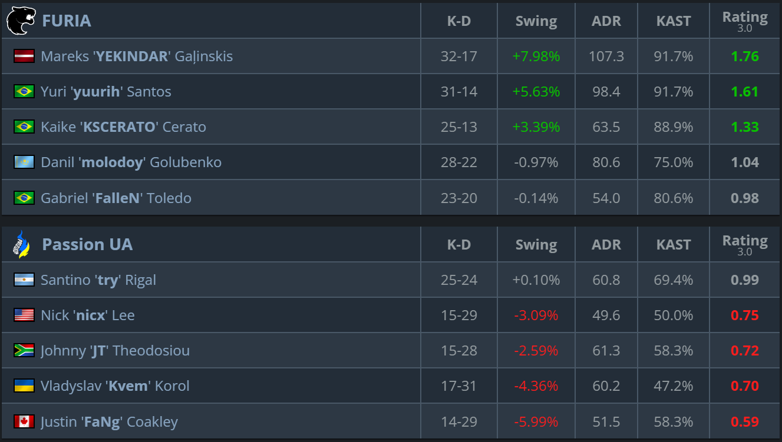Sort Passion UA table by ADR header

(606, 244)
